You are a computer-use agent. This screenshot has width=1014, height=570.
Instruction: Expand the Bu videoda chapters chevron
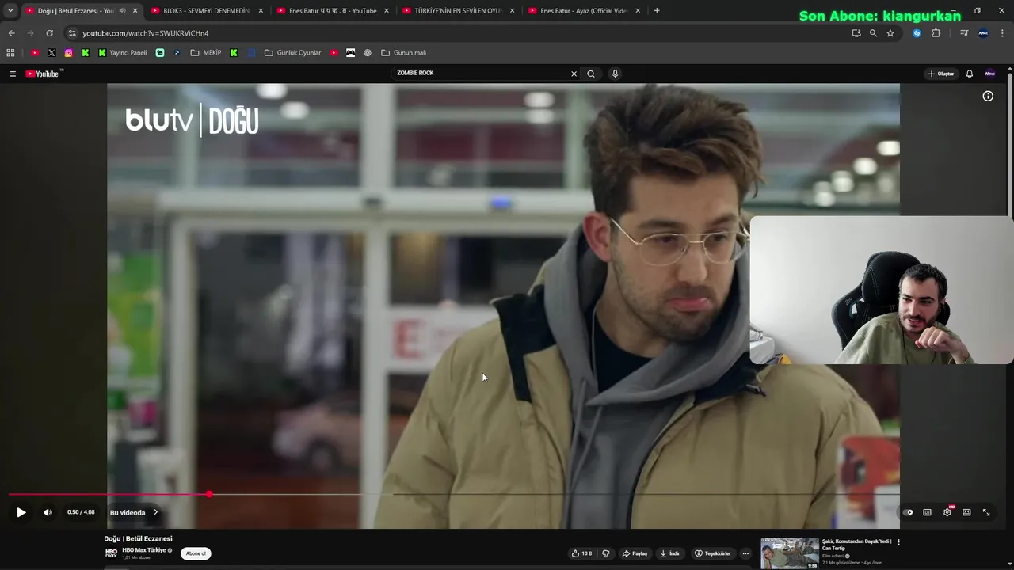[x=155, y=512]
